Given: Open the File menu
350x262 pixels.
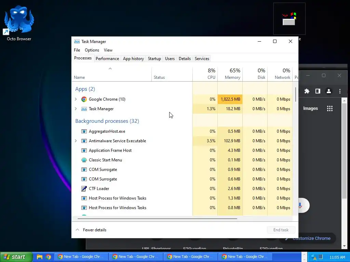Looking at the screenshot, I should click(x=77, y=50).
